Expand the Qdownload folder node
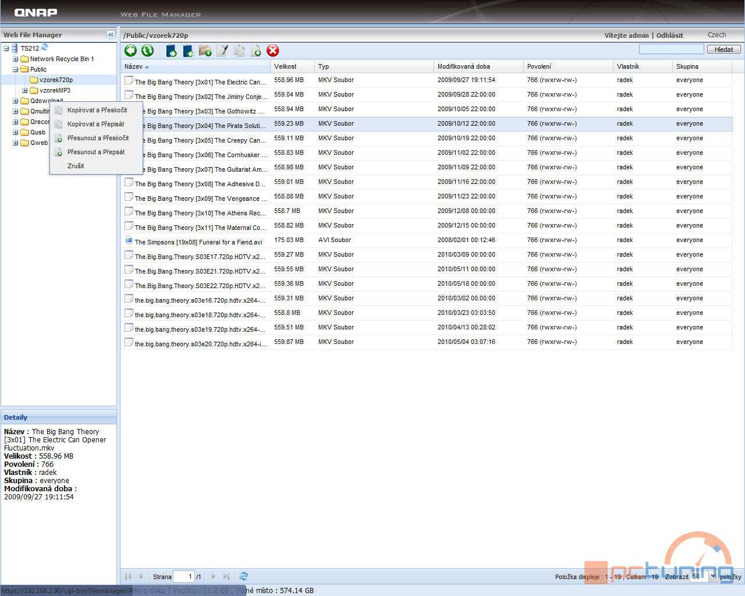The height and width of the screenshot is (596, 745). pyautogui.click(x=16, y=101)
